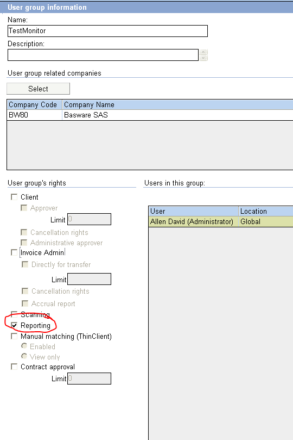Select the BW80 Basware SAS row
Viewport: 293px width, 440px height.
tap(150, 115)
